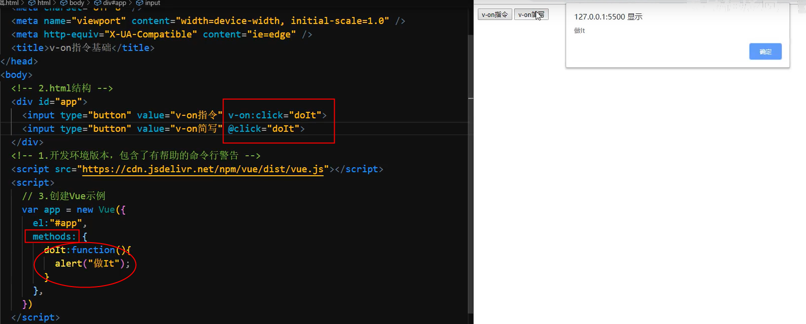The height and width of the screenshot is (324, 806).
Task: Click the line "doIt:function(){"
Action: pos(87,250)
